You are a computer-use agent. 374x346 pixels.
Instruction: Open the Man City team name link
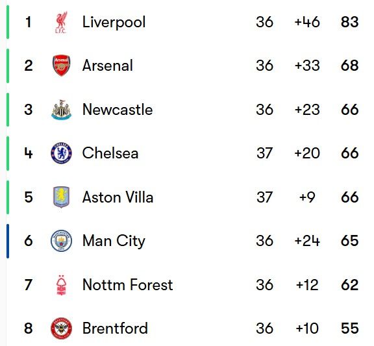tap(114, 241)
